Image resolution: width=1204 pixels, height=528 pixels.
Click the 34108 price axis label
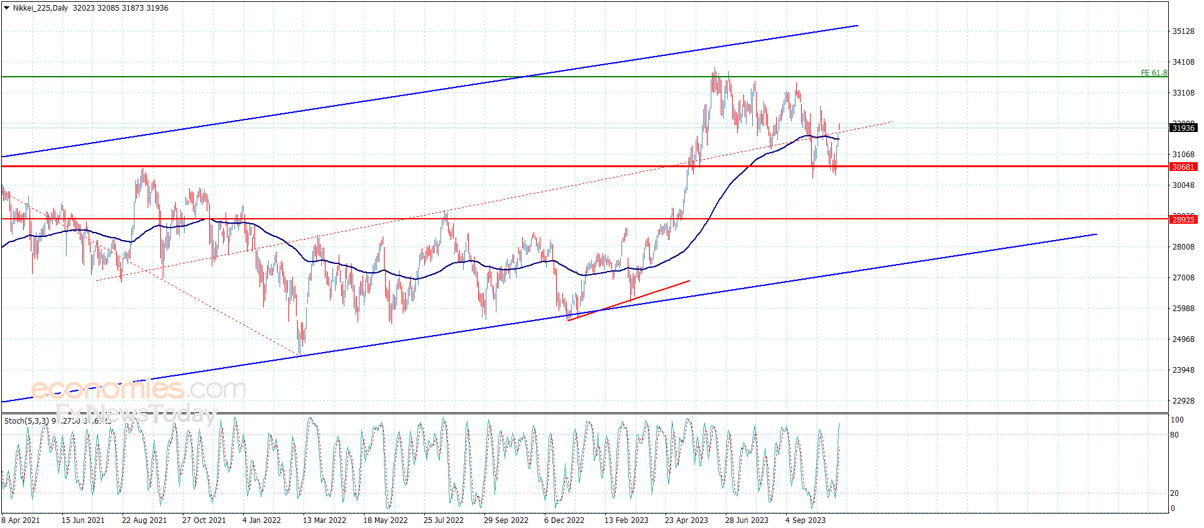coord(1183,62)
